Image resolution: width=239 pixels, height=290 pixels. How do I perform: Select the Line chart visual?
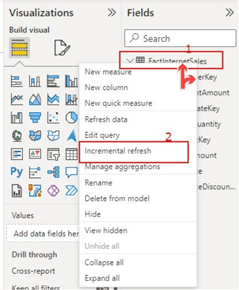[17, 99]
